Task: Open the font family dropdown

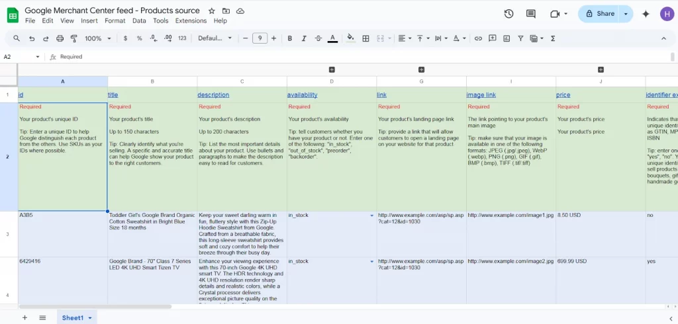Action: point(215,38)
